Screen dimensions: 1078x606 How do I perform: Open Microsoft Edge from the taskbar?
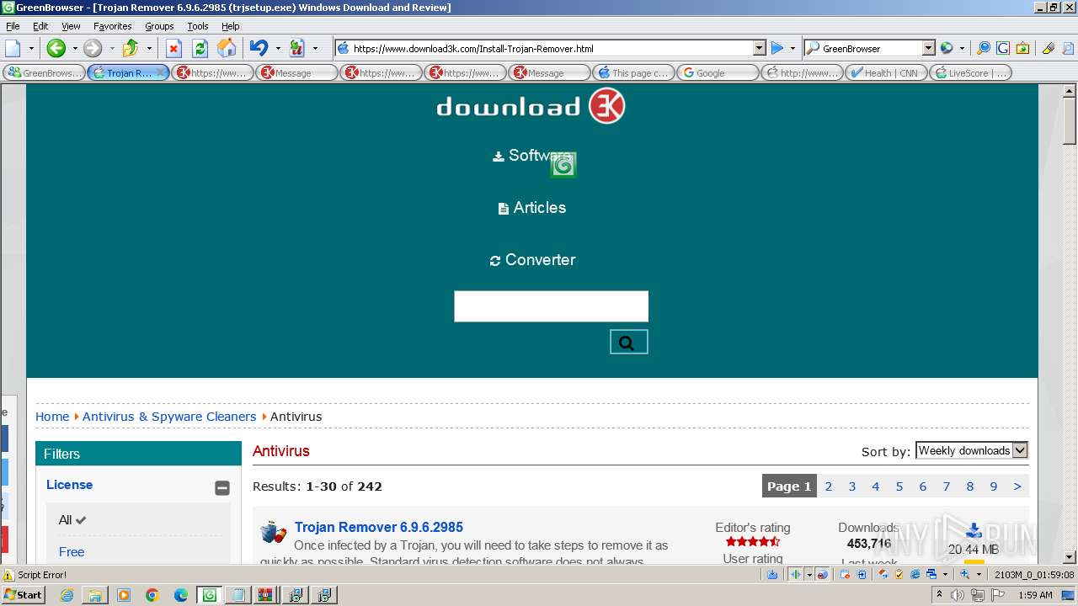pos(180,595)
